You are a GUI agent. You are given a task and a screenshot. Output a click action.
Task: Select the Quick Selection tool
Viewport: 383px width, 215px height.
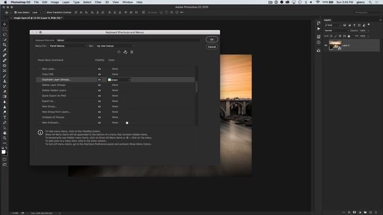(x=4, y=39)
